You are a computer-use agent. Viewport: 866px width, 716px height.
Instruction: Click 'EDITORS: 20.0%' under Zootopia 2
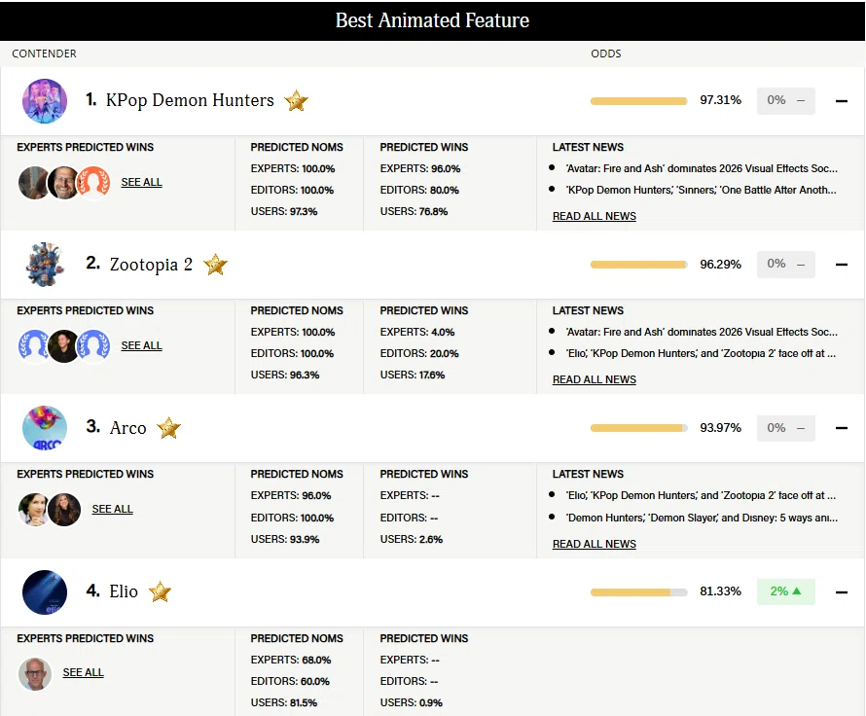pyautogui.click(x=419, y=353)
